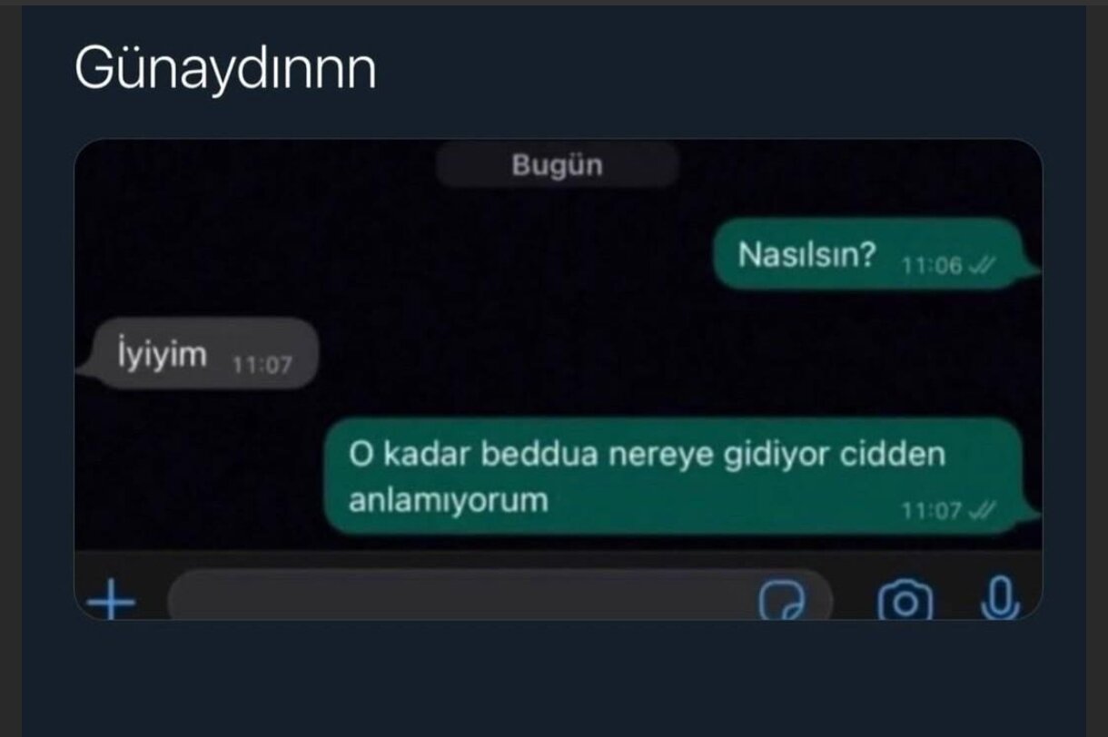Click empty chat area left of Nasılsın bubble
1108x737 pixels.
(x=391, y=255)
